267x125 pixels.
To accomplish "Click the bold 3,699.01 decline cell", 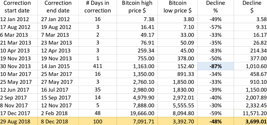I will click(x=250, y=121).
